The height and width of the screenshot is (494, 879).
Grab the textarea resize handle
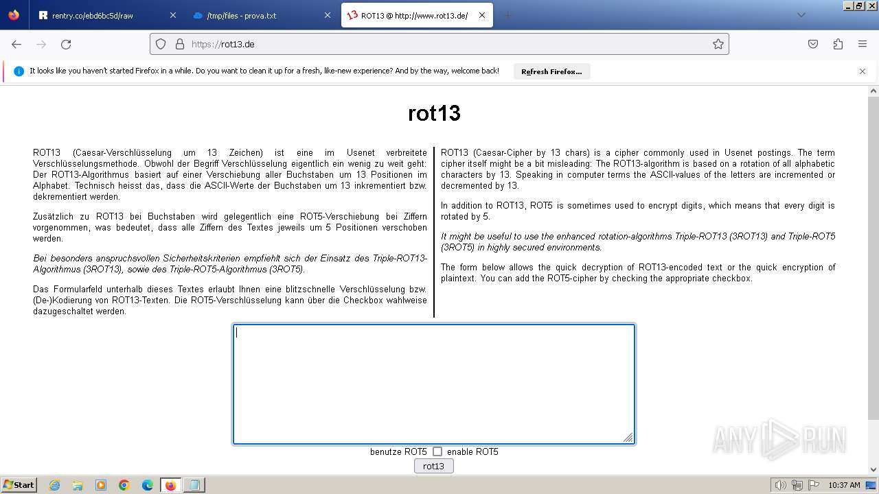pyautogui.click(x=628, y=438)
